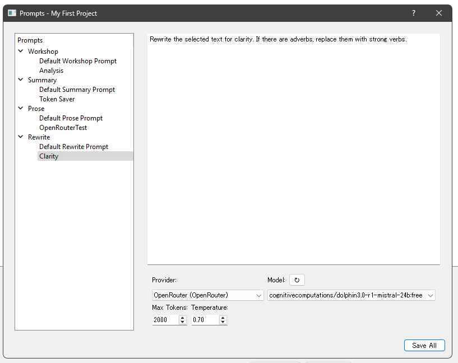Collapse the Prose category

pyautogui.click(x=21, y=109)
